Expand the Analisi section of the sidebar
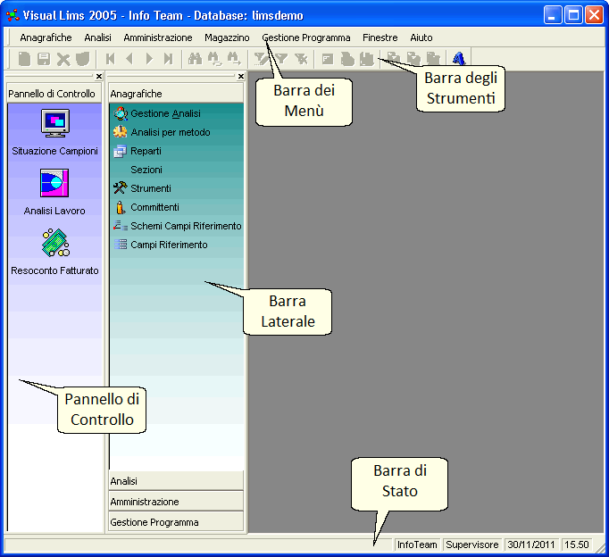The image size is (609, 557). 176,481
